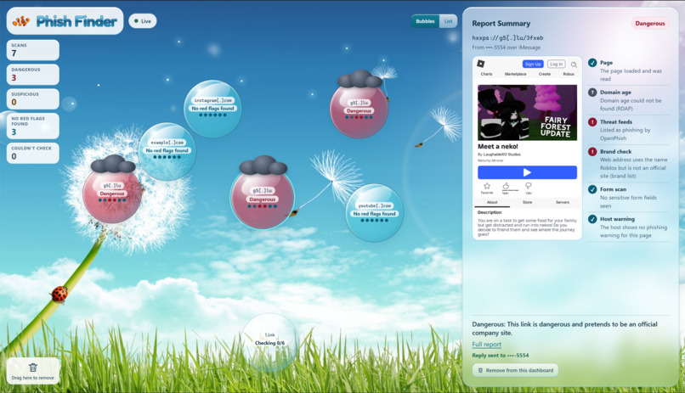Viewport: 685px width, 393px height.
Task: Click the Form scan check mark icon
Action: [x=592, y=189]
